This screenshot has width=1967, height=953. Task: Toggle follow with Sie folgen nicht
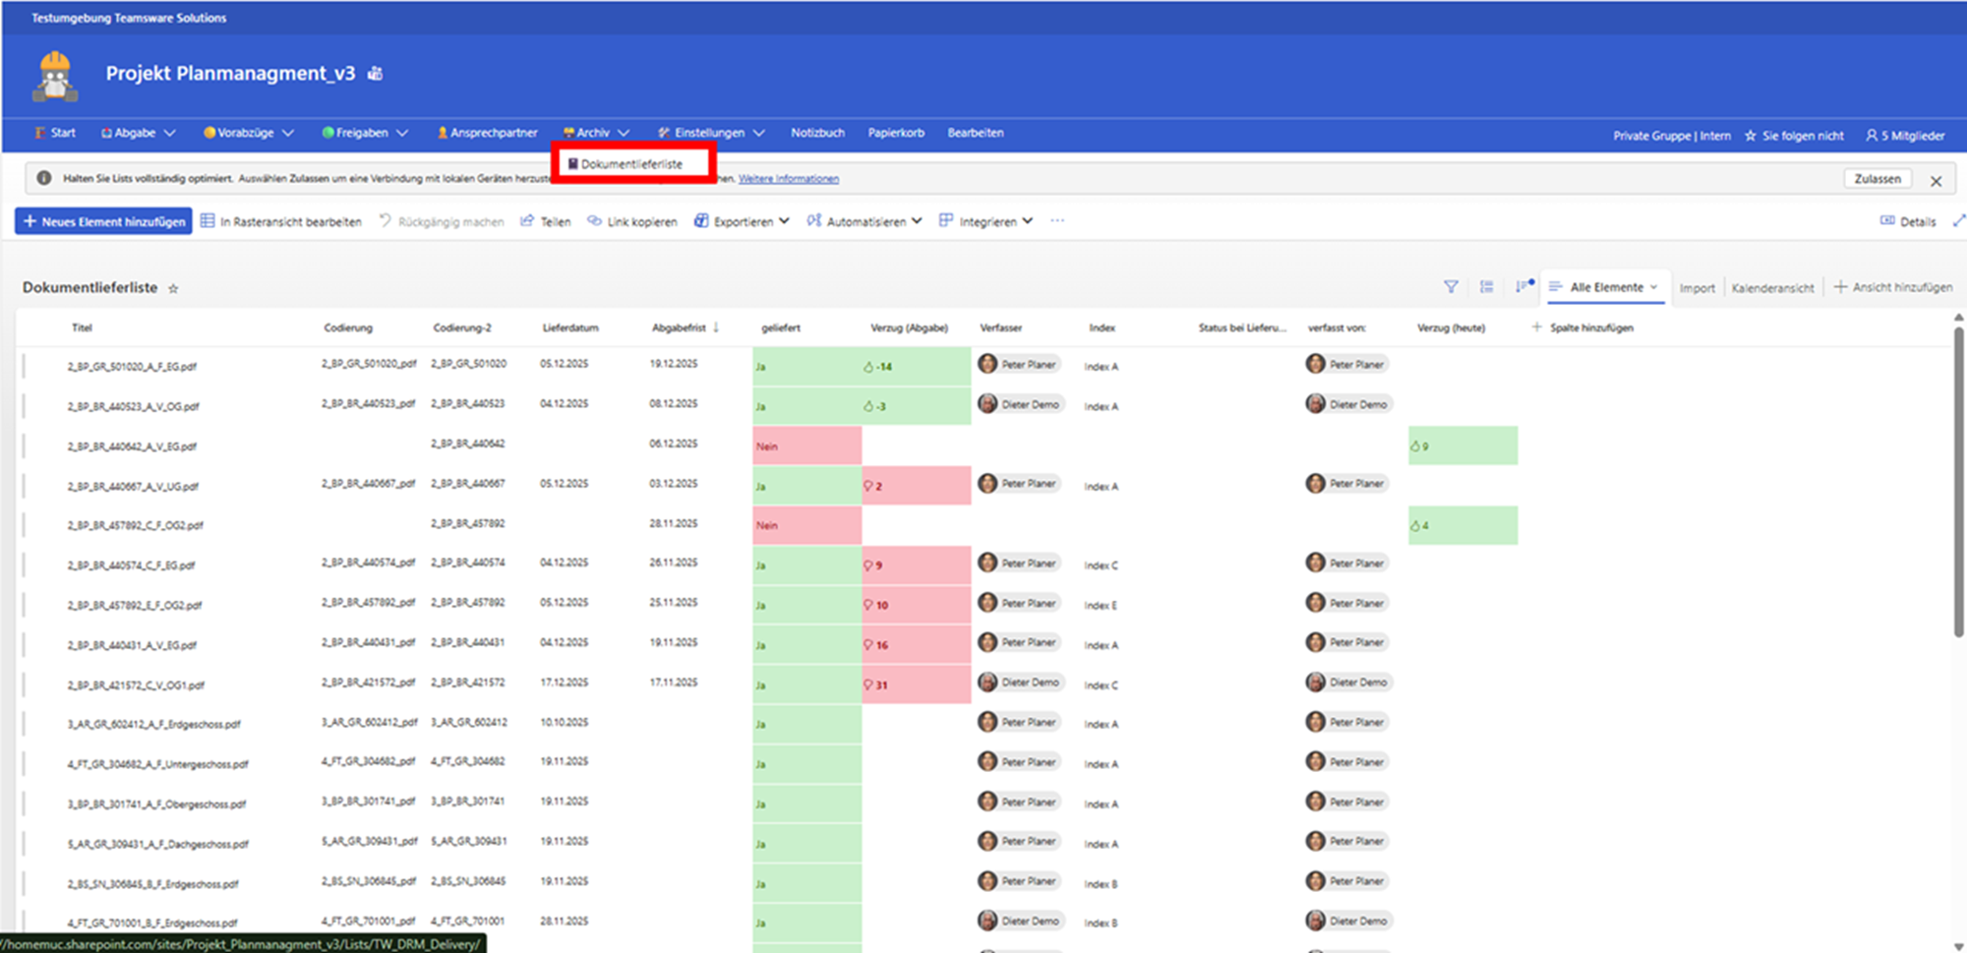coord(1794,136)
